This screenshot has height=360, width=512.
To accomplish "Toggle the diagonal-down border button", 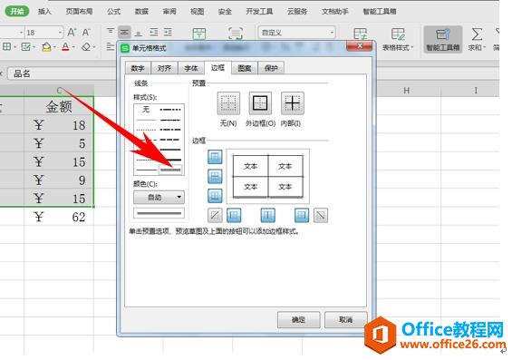I will tap(321, 215).
